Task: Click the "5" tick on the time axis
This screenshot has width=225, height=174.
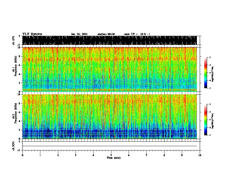Action: [x=111, y=155]
